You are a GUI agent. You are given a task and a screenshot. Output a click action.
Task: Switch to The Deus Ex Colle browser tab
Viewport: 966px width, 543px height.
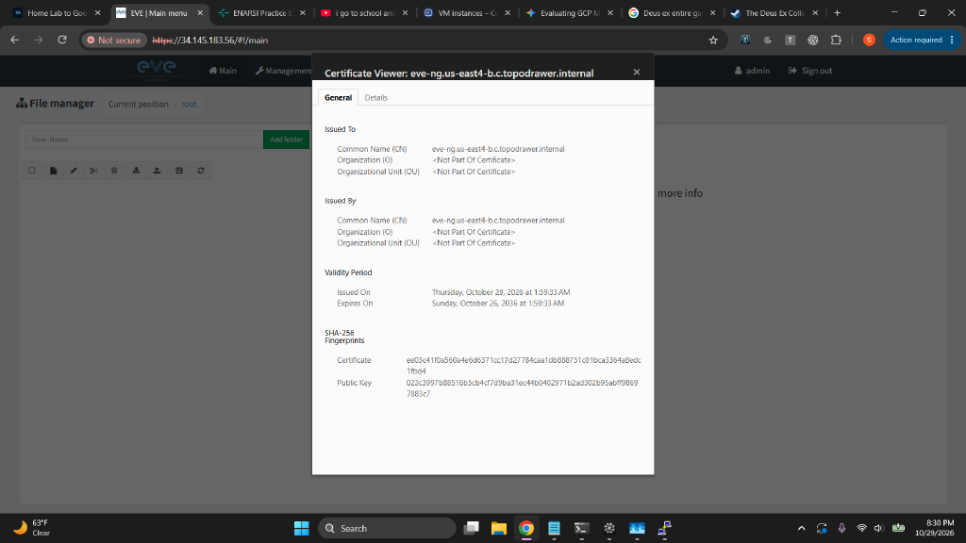point(774,13)
